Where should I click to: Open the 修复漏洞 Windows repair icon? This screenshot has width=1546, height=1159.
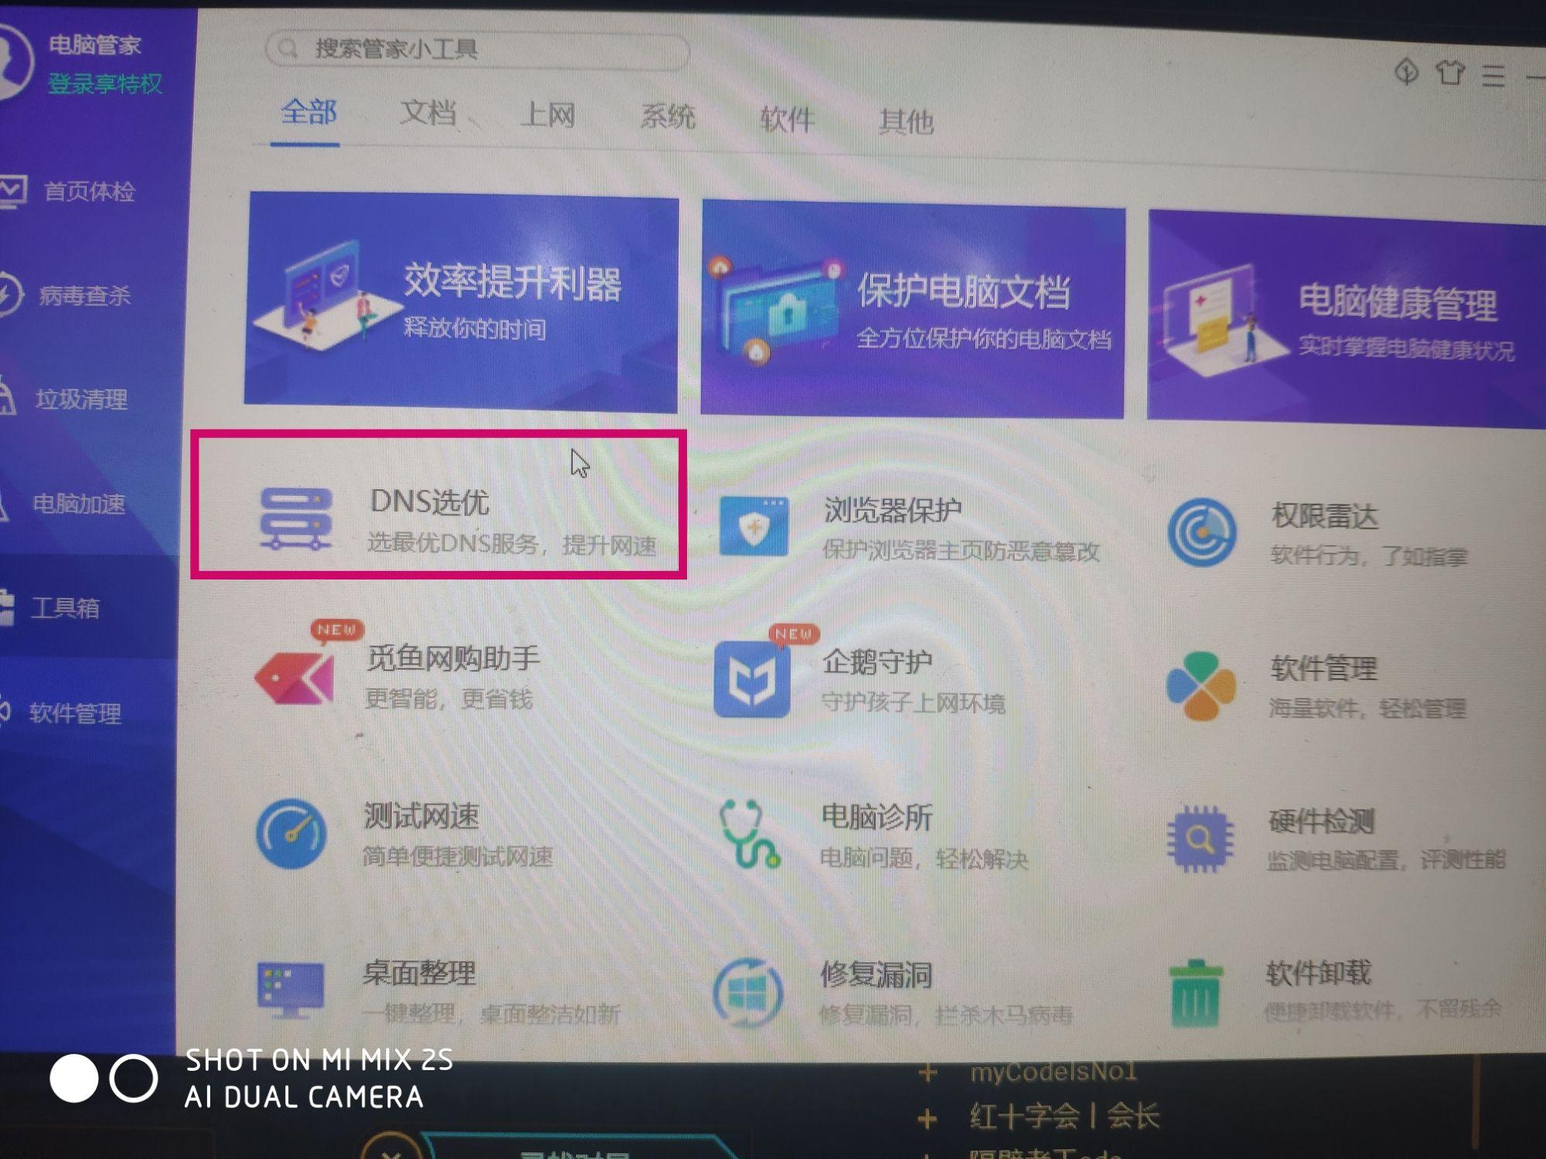coord(747,993)
